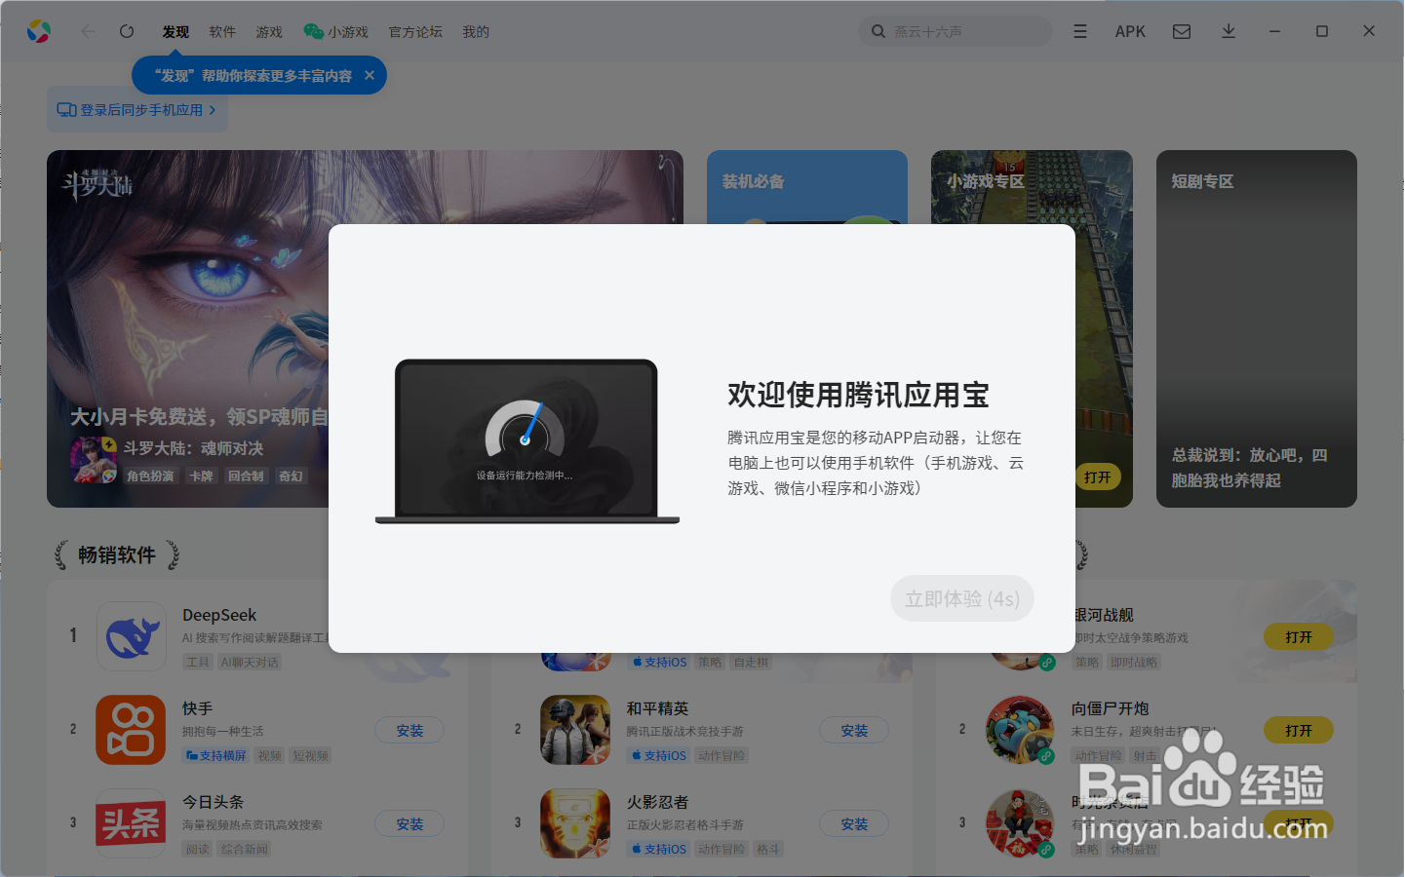The height and width of the screenshot is (877, 1405).
Task: Click the refresh icon in the top bar
Action: pos(126,30)
